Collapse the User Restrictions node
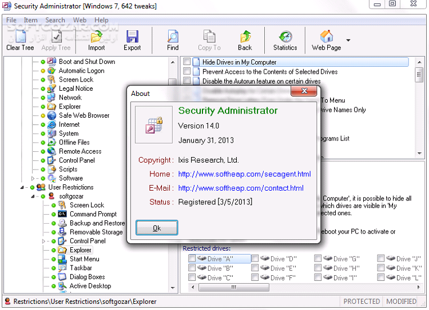Screen dimensions: 429x310 point(22,188)
